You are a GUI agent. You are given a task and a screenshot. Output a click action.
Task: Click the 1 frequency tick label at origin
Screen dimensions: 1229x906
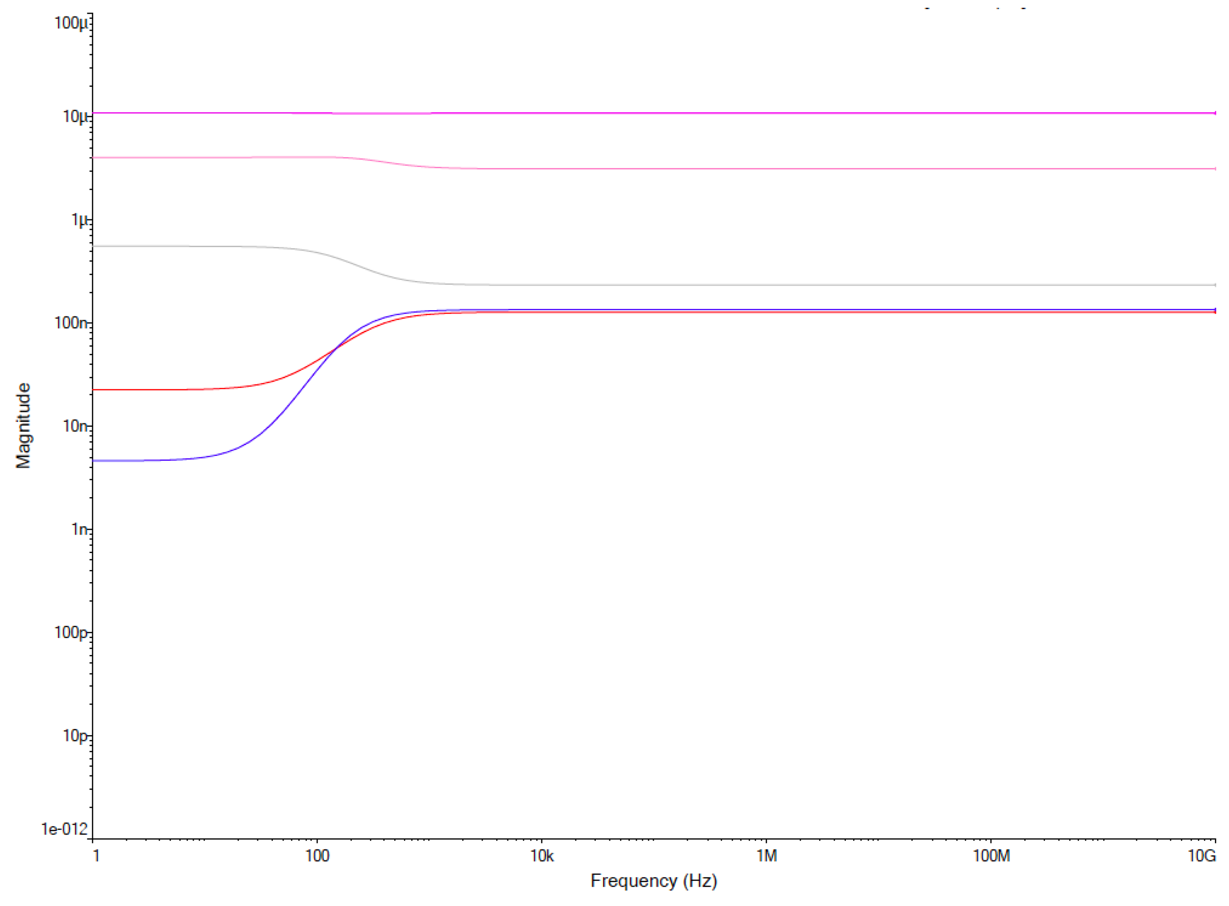pos(96,856)
